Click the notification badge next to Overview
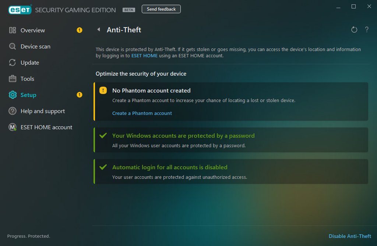Image resolution: width=377 pixels, height=246 pixels. (80, 30)
